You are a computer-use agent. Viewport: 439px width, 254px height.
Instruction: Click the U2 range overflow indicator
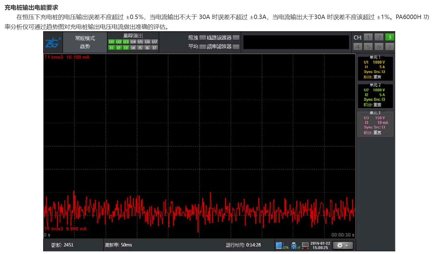pos(119,42)
